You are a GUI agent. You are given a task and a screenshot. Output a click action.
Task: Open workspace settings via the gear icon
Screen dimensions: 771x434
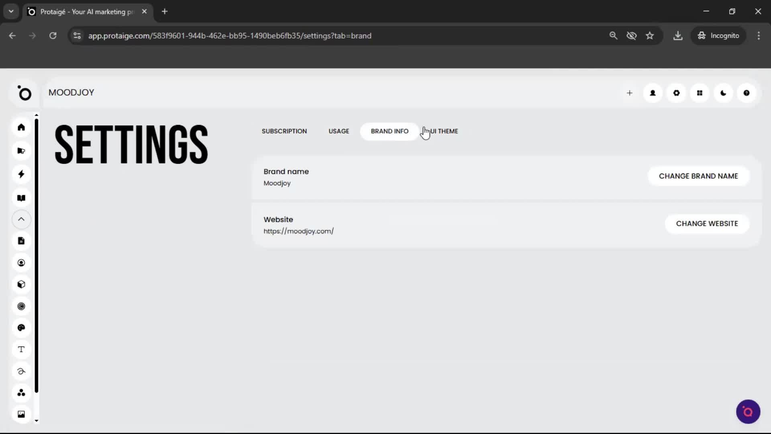[x=676, y=93]
